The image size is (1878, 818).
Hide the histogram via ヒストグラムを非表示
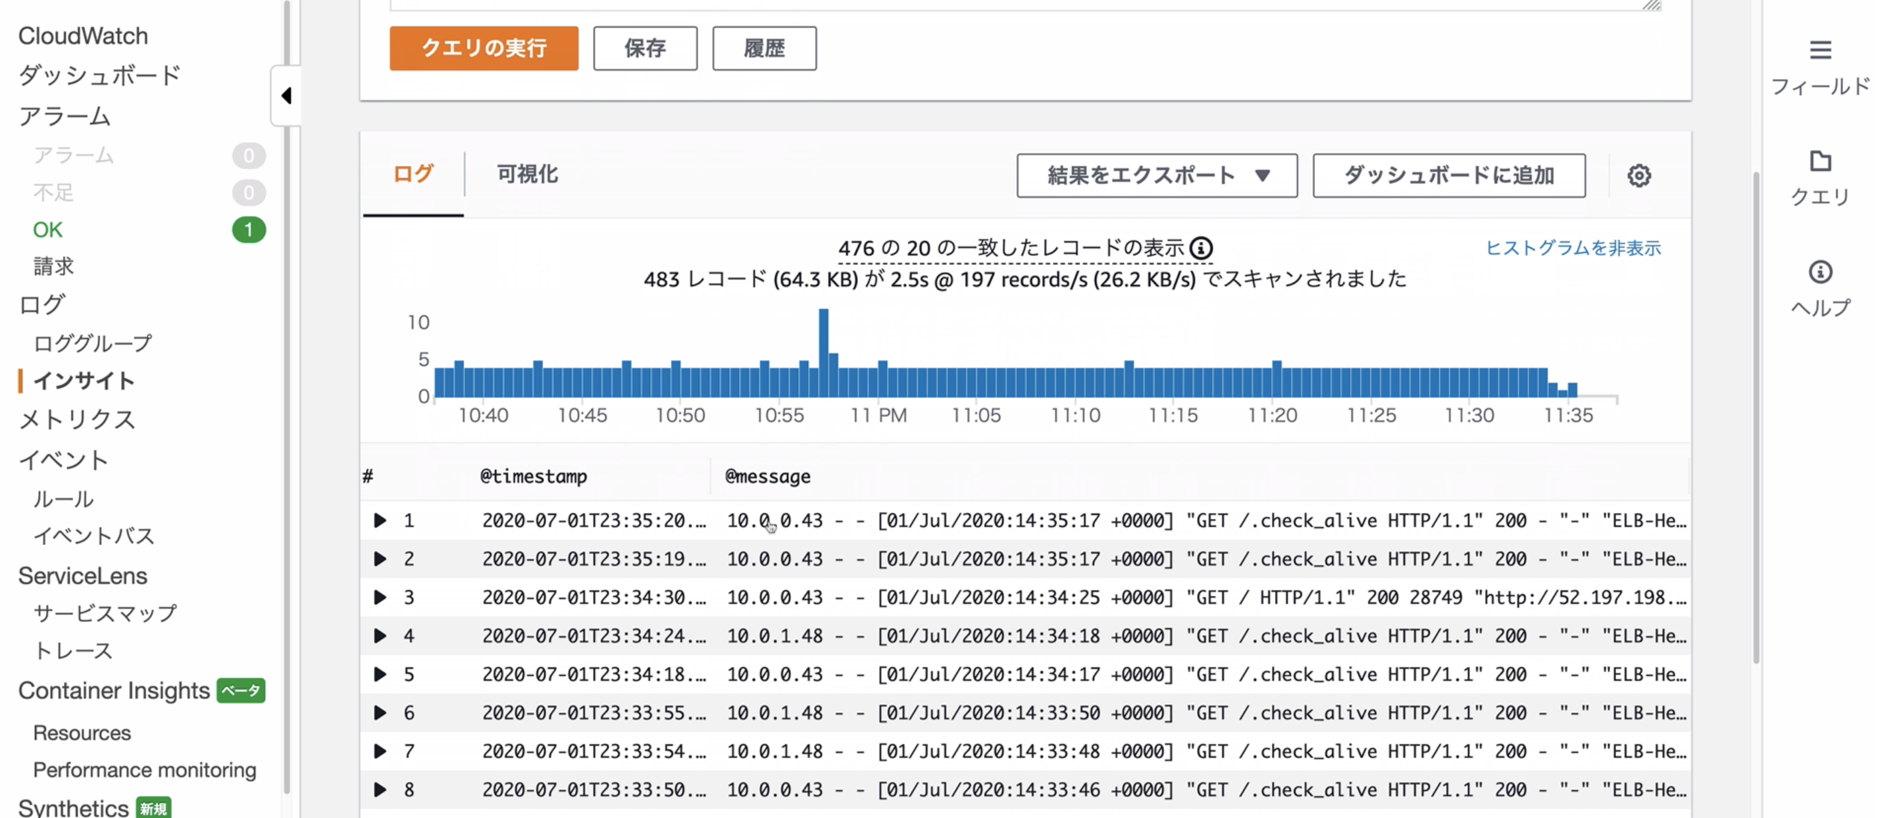tap(1573, 249)
